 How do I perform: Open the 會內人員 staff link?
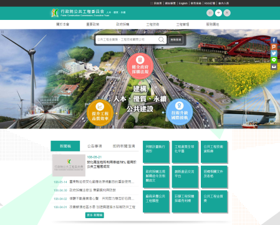pyautogui.click(x=223, y=3)
